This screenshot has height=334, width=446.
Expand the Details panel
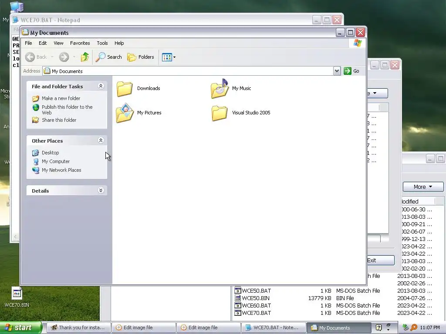(101, 190)
